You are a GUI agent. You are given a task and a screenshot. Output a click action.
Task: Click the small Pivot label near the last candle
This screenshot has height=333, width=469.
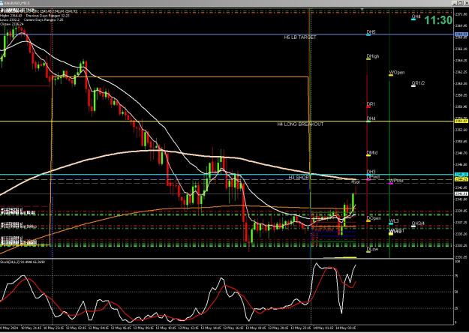356,182
